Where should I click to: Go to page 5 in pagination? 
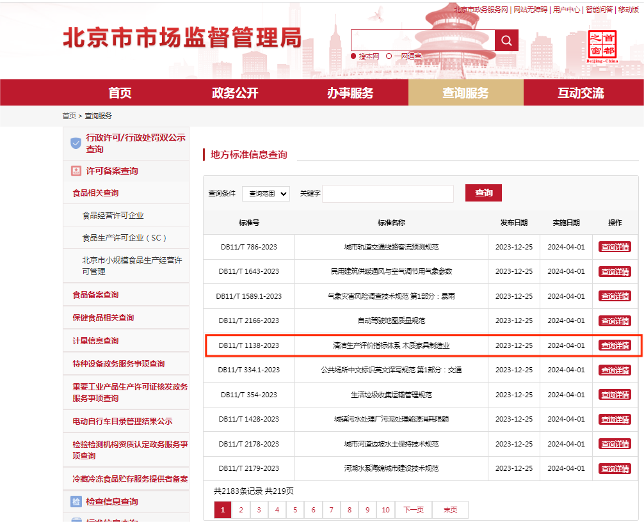point(295,510)
